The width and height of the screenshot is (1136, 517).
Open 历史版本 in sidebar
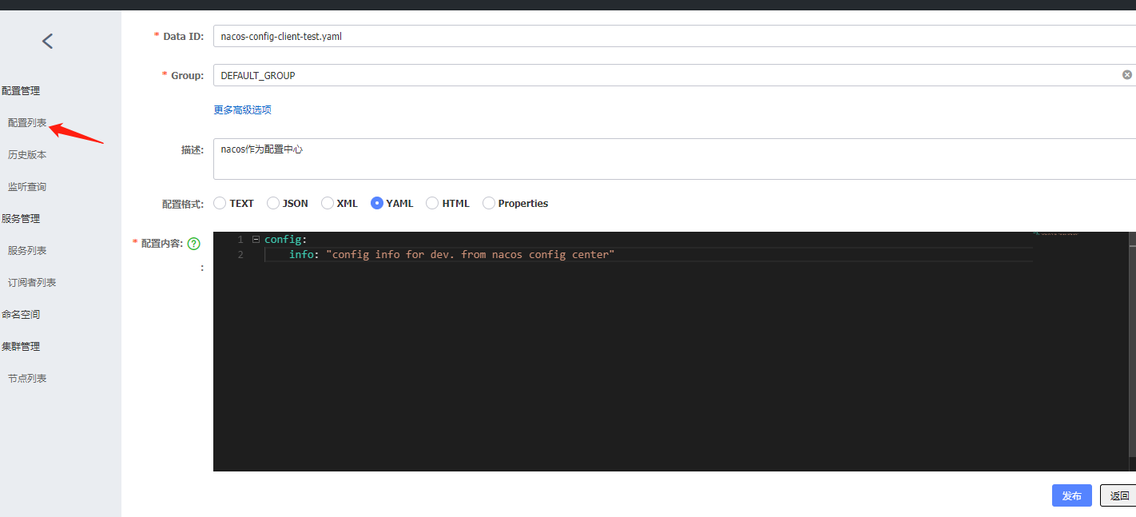point(27,155)
